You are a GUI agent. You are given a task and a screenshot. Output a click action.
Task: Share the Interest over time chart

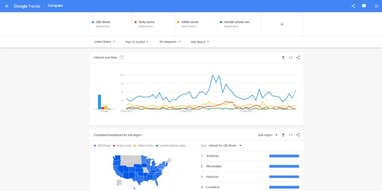[x=298, y=57]
